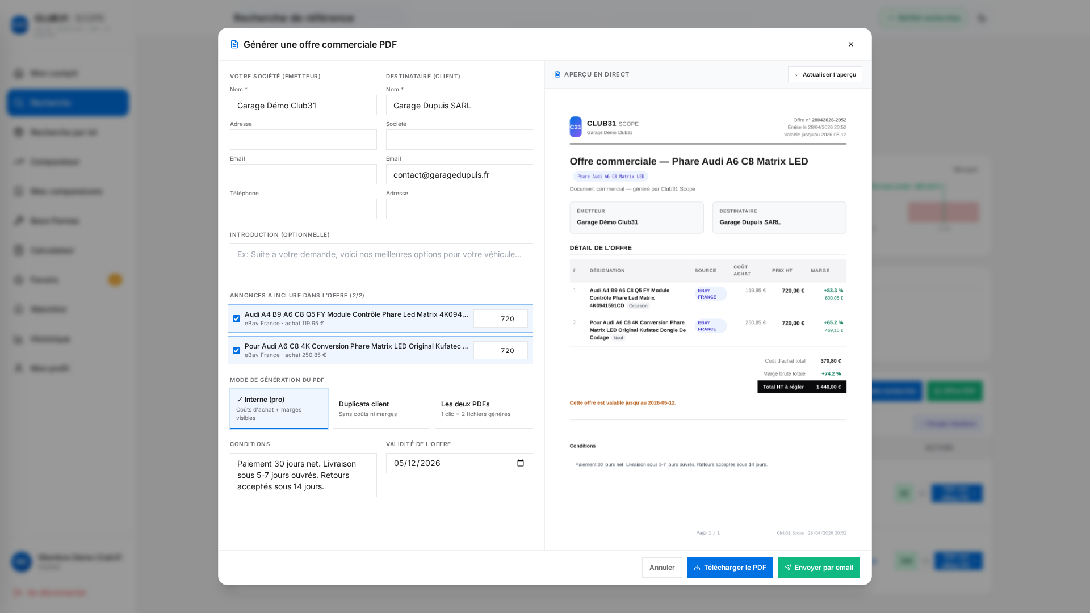
Task: Click the C31 logo in the PDF preview
Action: pyautogui.click(x=576, y=127)
